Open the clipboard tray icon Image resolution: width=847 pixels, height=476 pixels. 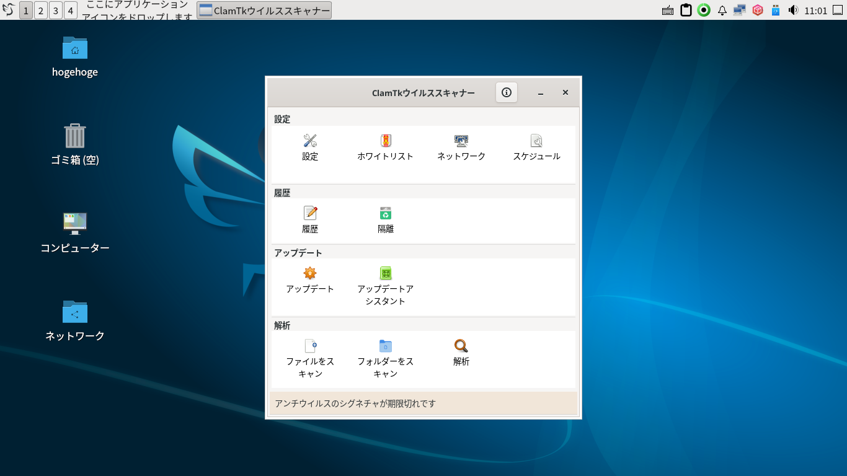pyautogui.click(x=686, y=11)
